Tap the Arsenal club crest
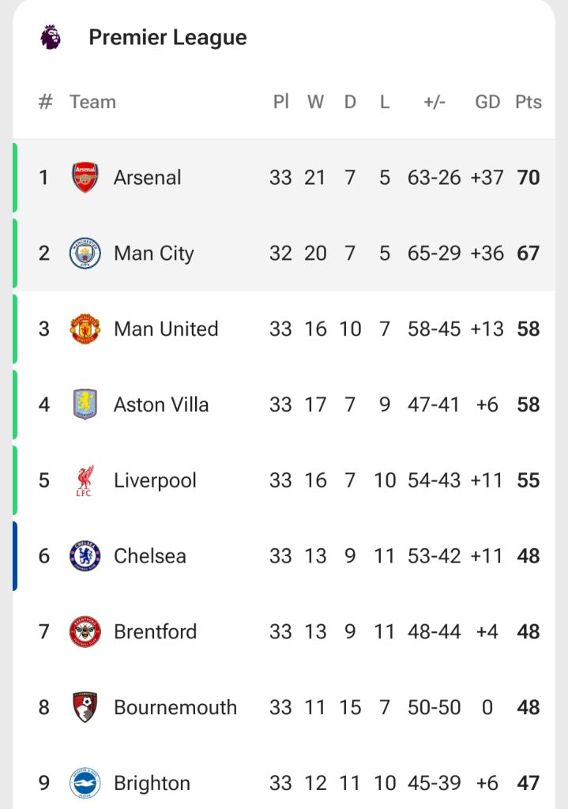Viewport: 568px width, 809px height. (85, 178)
